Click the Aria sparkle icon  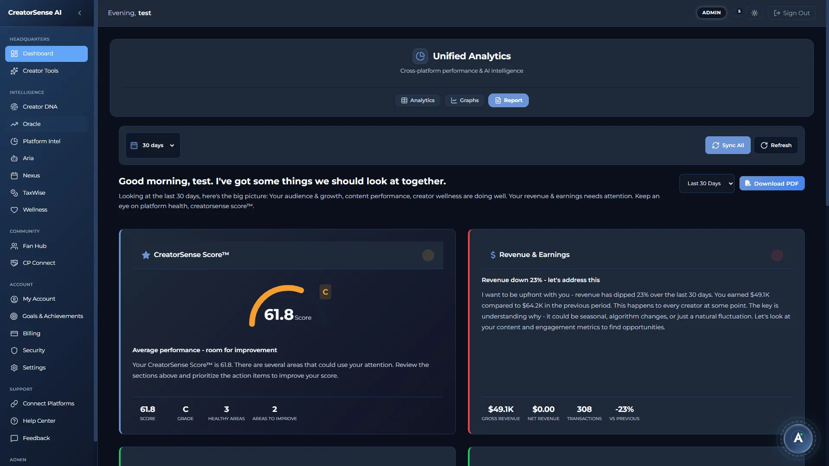pos(14,158)
